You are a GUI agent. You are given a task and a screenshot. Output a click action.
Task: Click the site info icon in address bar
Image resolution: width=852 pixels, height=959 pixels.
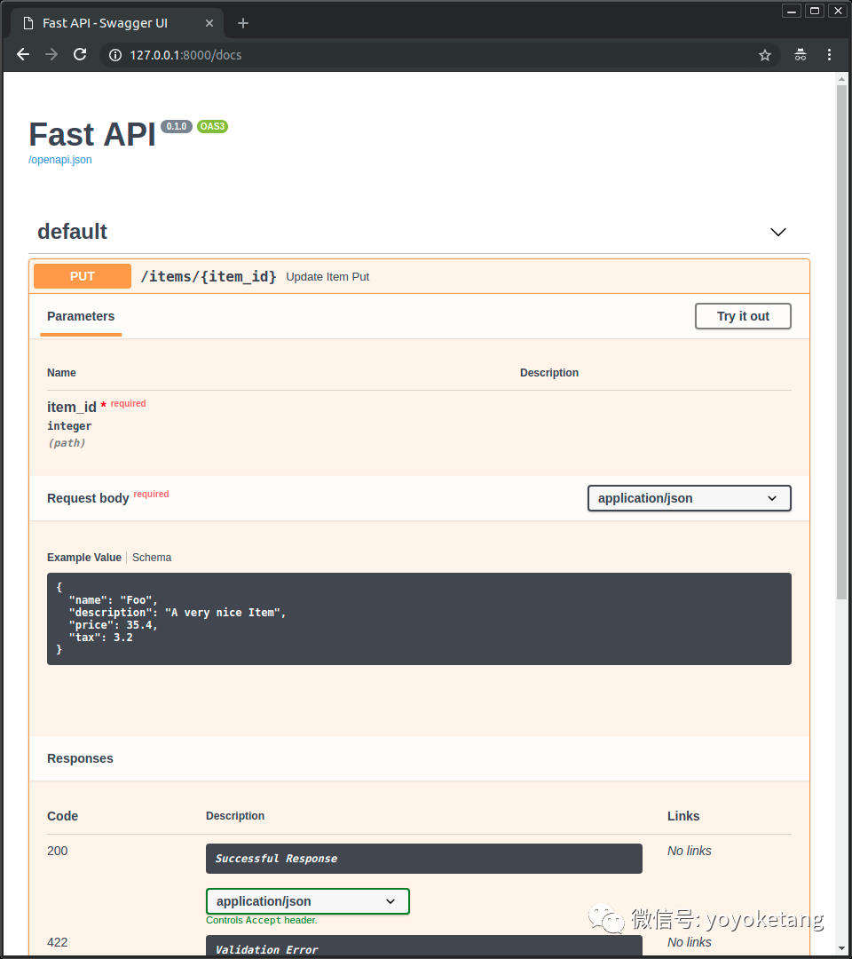pyautogui.click(x=114, y=55)
